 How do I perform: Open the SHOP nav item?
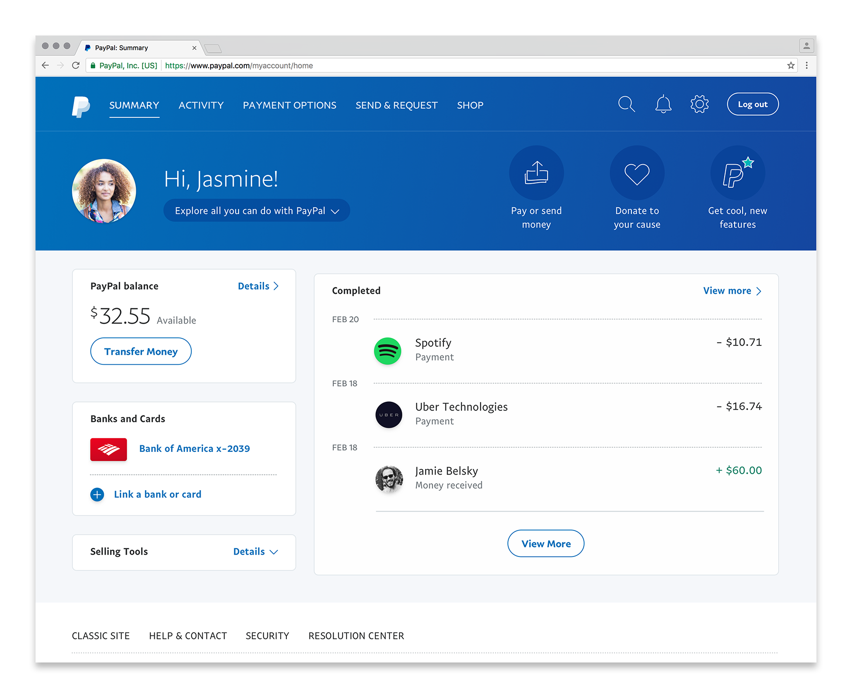(470, 106)
